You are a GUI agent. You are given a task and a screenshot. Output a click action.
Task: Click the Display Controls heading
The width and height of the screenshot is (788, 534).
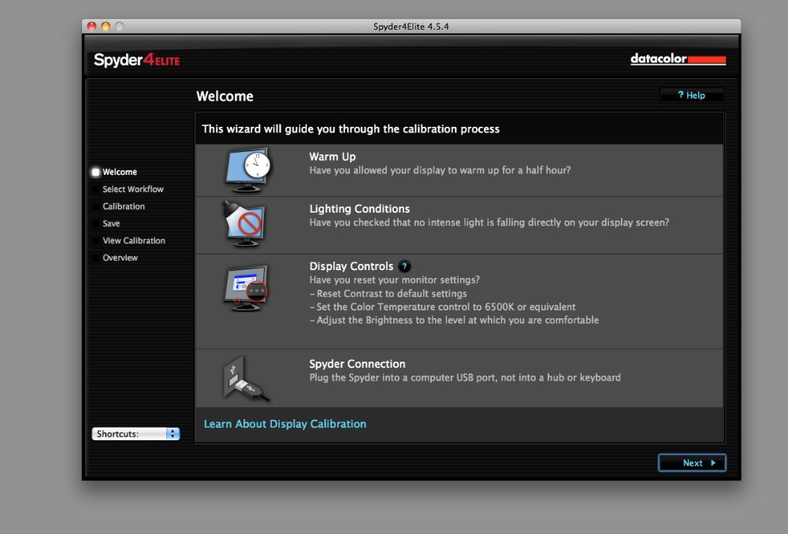coord(351,266)
